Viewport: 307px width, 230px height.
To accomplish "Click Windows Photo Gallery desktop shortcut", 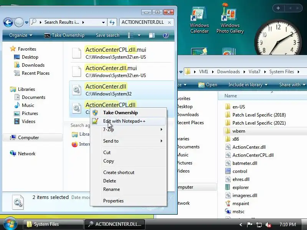I will pos(230,18).
